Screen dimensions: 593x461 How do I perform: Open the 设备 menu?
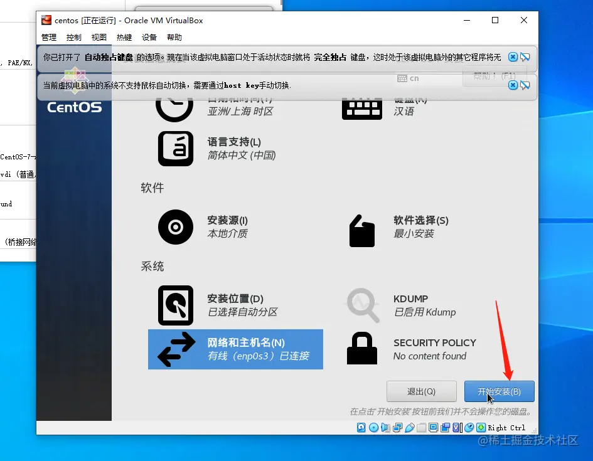[149, 38]
